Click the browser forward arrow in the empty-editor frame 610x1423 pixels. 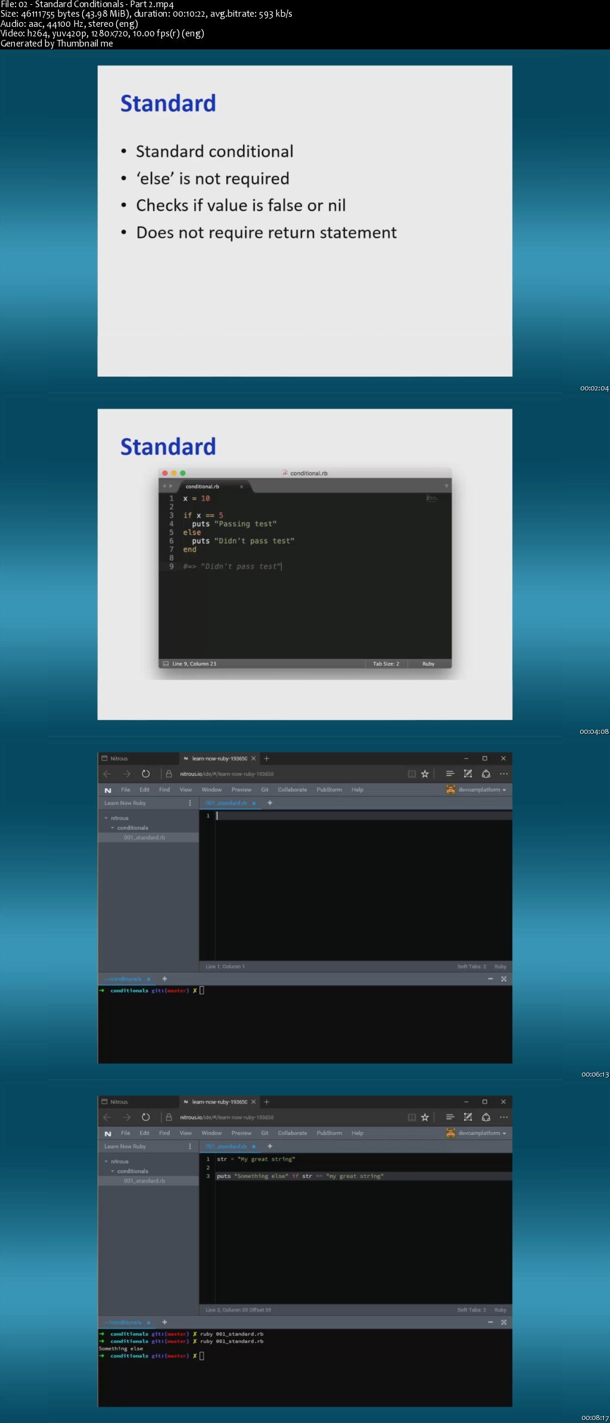coord(126,774)
